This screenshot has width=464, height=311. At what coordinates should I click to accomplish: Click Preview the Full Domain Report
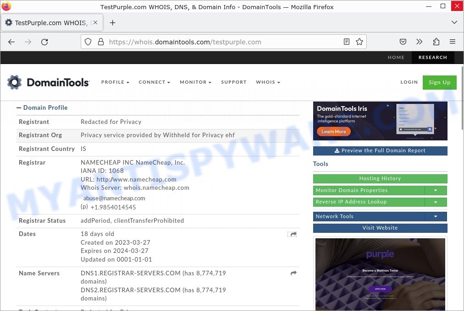pos(380,150)
